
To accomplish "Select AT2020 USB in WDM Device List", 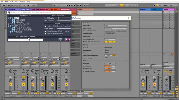I will (x=18, y=32).
